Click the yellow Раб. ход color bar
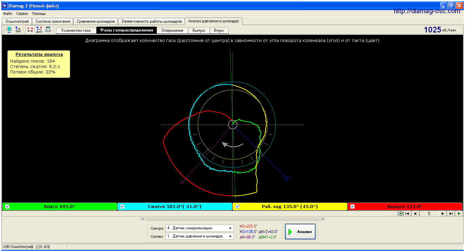Viewport: 465px width, 251px height. [290, 207]
